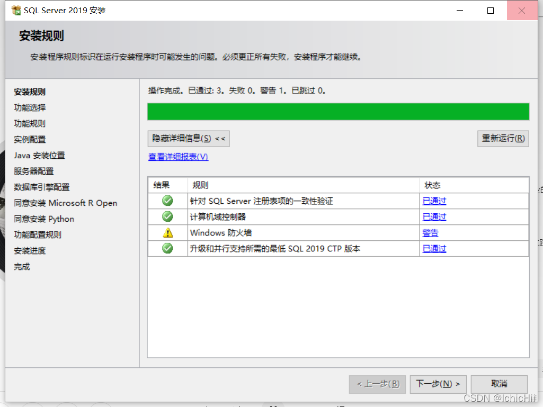
Task: Click rule text Windows 防火墙
Action: click(x=221, y=233)
